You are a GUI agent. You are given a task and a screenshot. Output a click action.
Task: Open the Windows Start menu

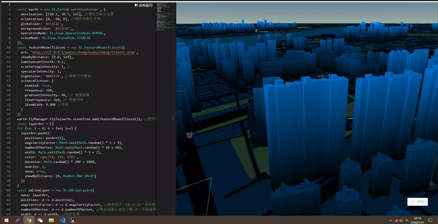(x=6, y=220)
